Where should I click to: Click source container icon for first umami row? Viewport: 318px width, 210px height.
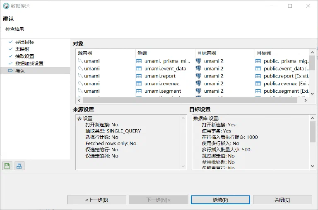coord(80,61)
